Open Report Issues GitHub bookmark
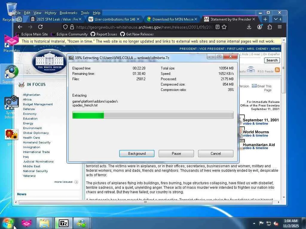Screen dimensions: 306x229 104,34
